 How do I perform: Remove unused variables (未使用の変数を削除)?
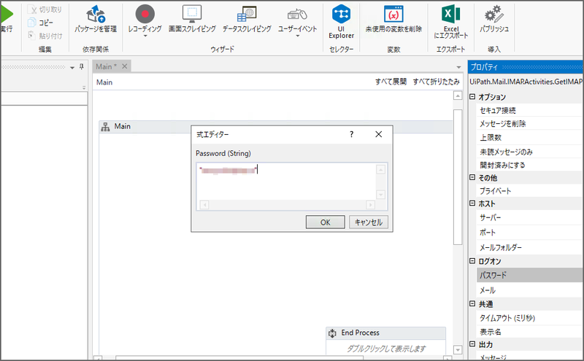pos(393,19)
